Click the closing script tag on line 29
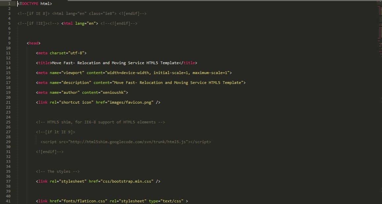 tap(201, 142)
